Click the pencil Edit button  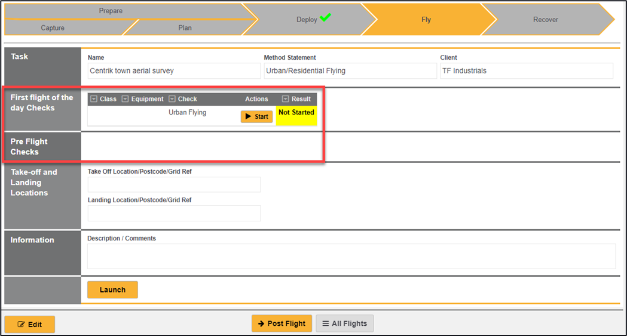click(x=30, y=324)
